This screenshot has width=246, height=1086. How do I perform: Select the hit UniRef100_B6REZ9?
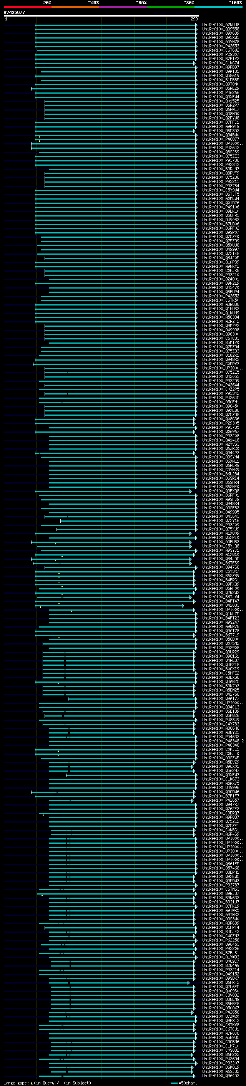tap(220, 89)
